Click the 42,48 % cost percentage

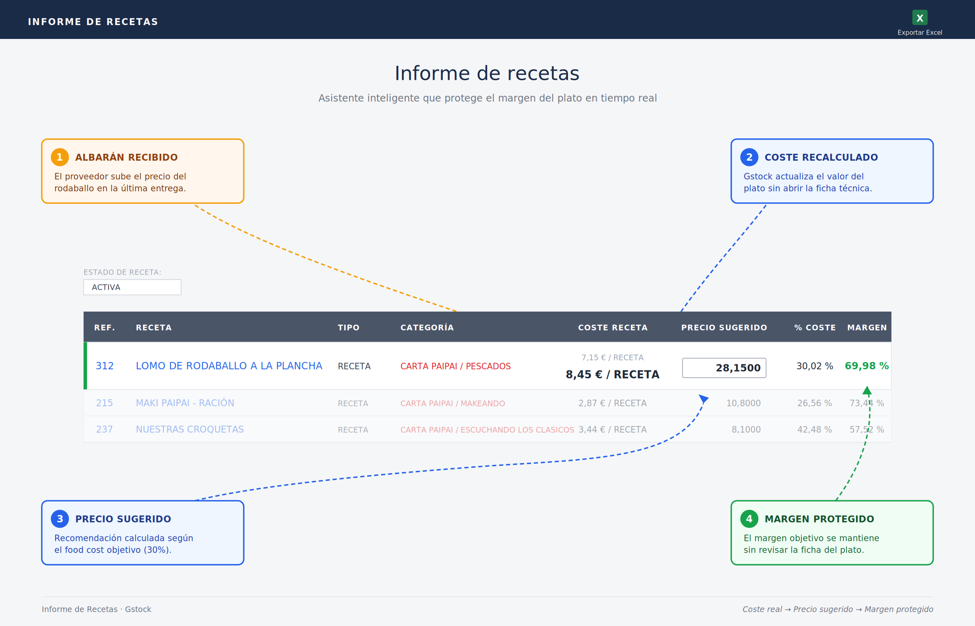814,430
